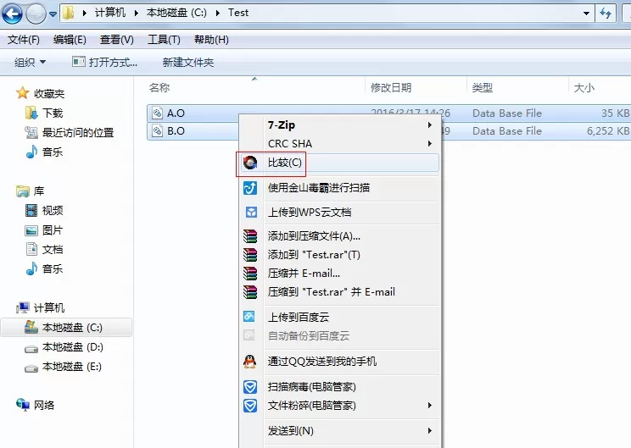The image size is (631, 448).
Task: Select 本地磁盘 (E:) in the sidebar
Action: coord(63,367)
